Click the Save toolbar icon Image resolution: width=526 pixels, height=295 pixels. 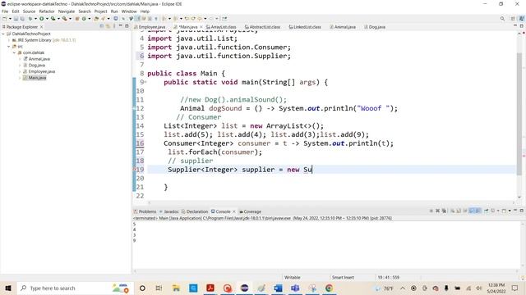[16, 19]
